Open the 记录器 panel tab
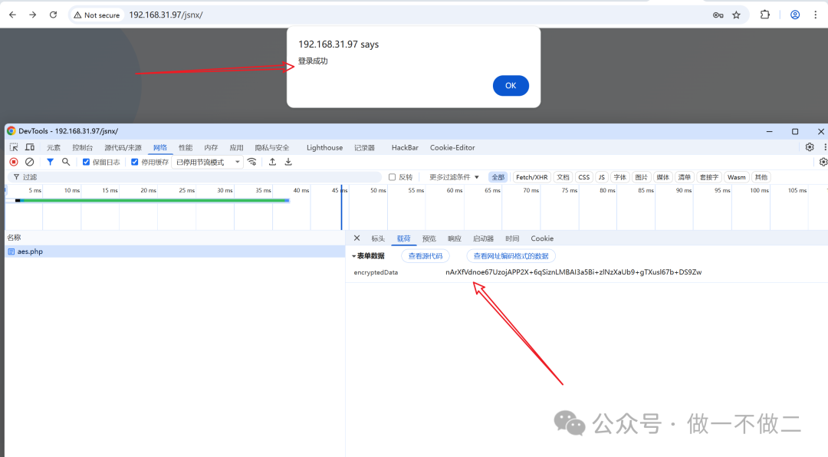Screen dimensions: 828x457 pos(364,148)
